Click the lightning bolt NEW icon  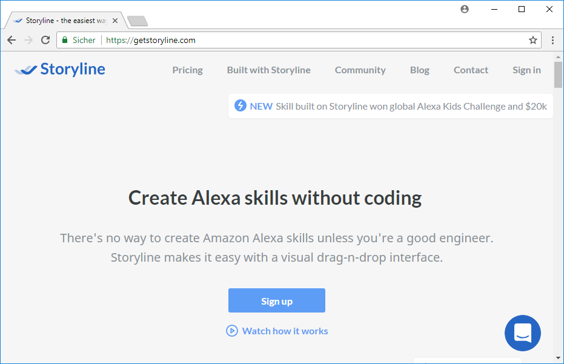point(240,106)
